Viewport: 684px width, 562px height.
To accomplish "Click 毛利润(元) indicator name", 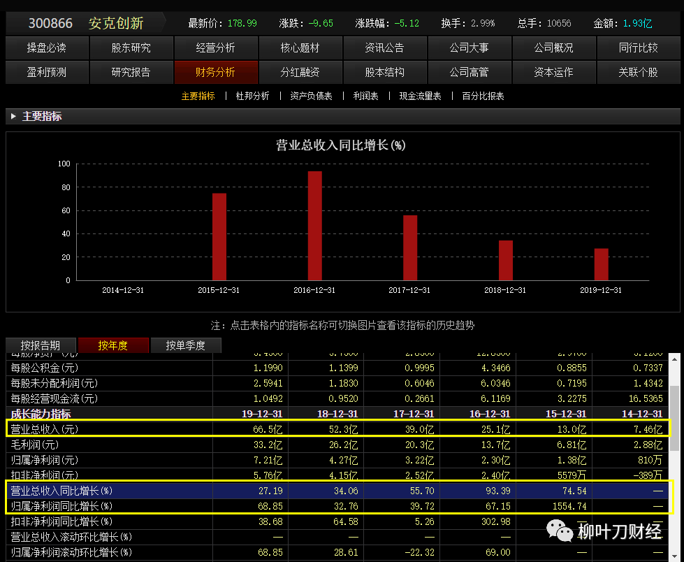I will [x=34, y=445].
